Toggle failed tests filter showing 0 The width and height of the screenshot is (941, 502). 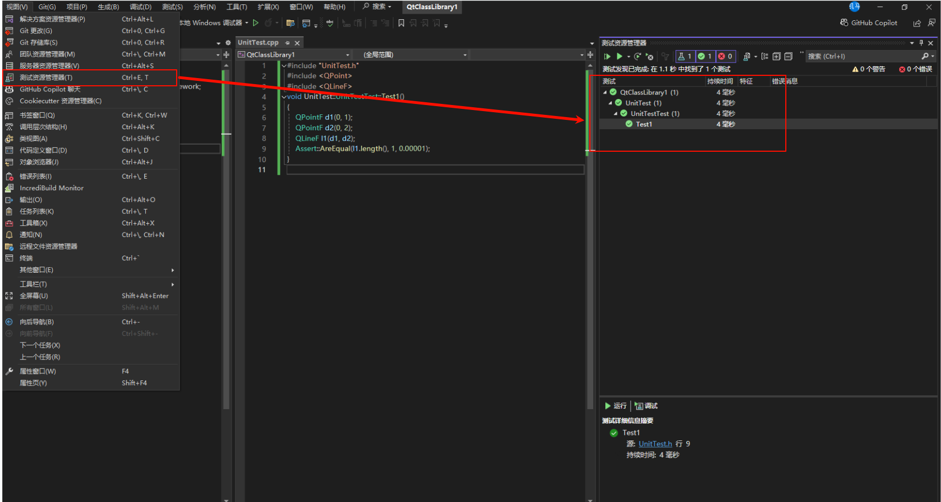[x=725, y=57]
